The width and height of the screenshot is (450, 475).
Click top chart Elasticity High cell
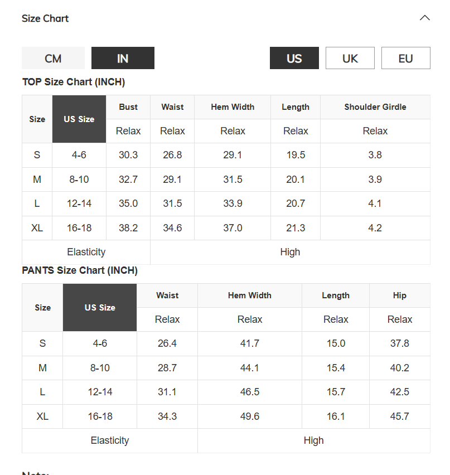290,252
